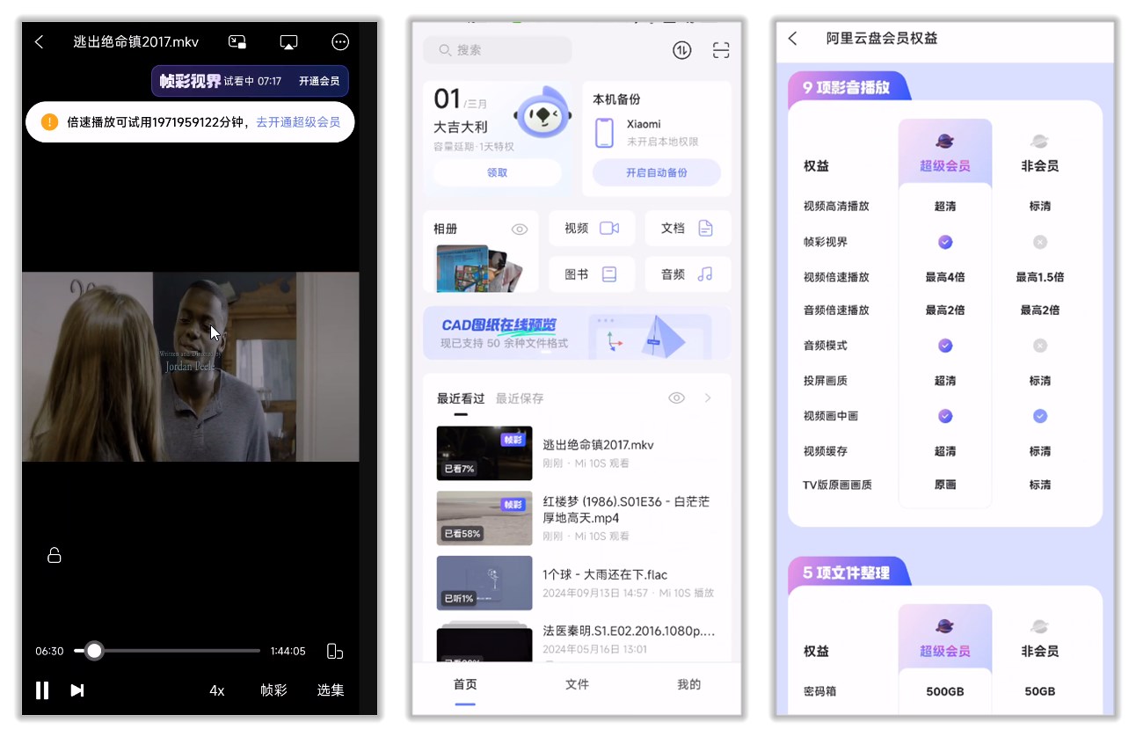Follow the 去开通超级会员 link
Viewport: 1136px width, 737px height.
click(x=298, y=122)
